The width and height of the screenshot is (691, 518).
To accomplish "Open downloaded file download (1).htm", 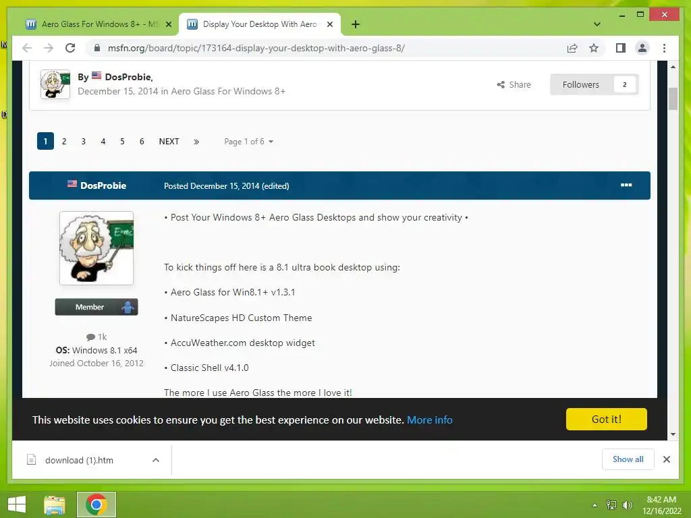I will click(79, 460).
